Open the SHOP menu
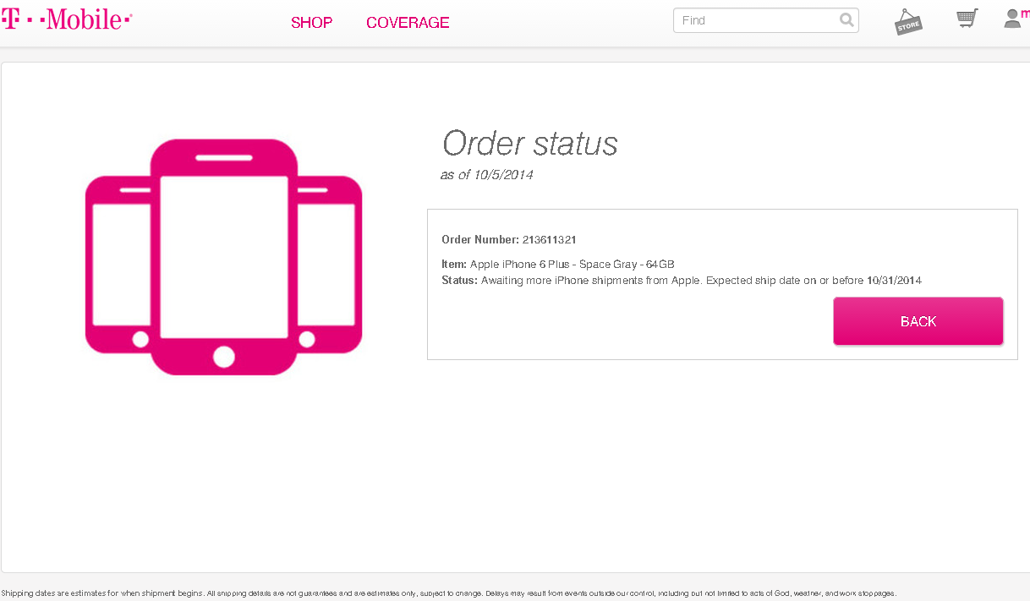Viewport: 1030px width, 601px height. [x=312, y=23]
